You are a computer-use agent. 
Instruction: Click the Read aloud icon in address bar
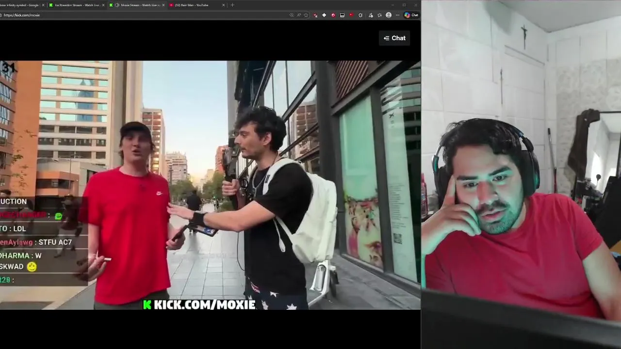[299, 15]
